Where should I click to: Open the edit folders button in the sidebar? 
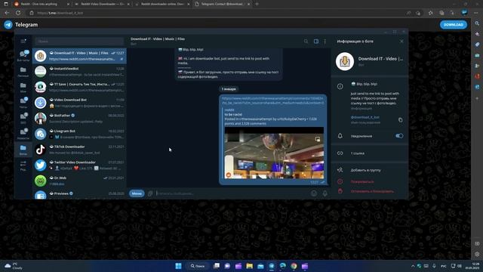point(23,165)
